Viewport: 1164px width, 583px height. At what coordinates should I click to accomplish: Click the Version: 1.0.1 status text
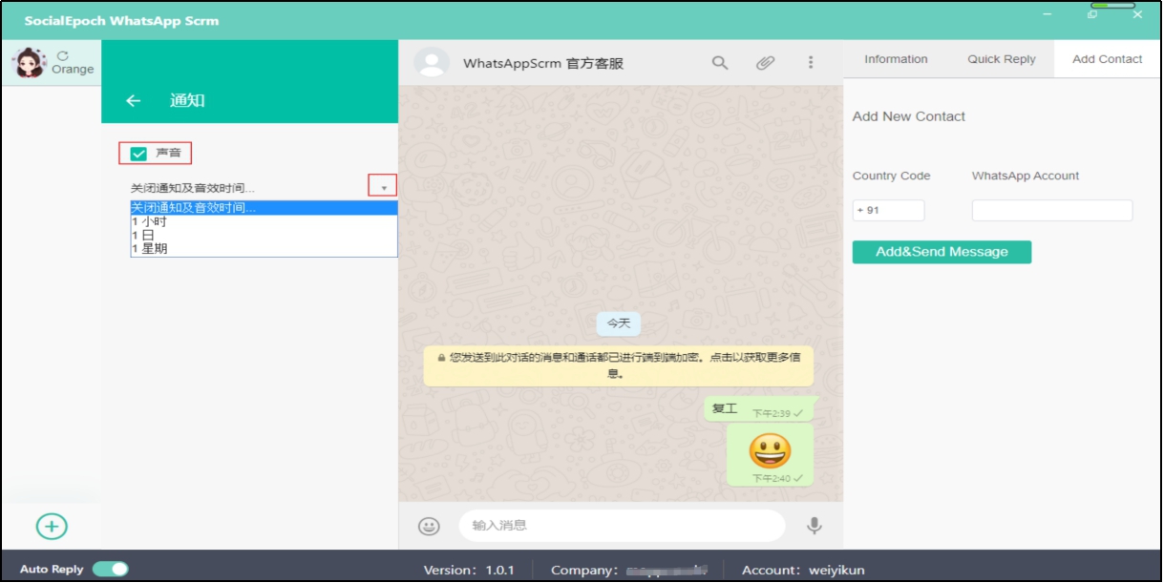469,571
